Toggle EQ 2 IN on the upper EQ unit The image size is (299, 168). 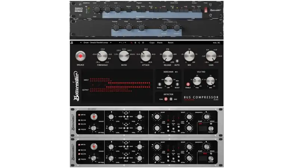tap(79, 124)
